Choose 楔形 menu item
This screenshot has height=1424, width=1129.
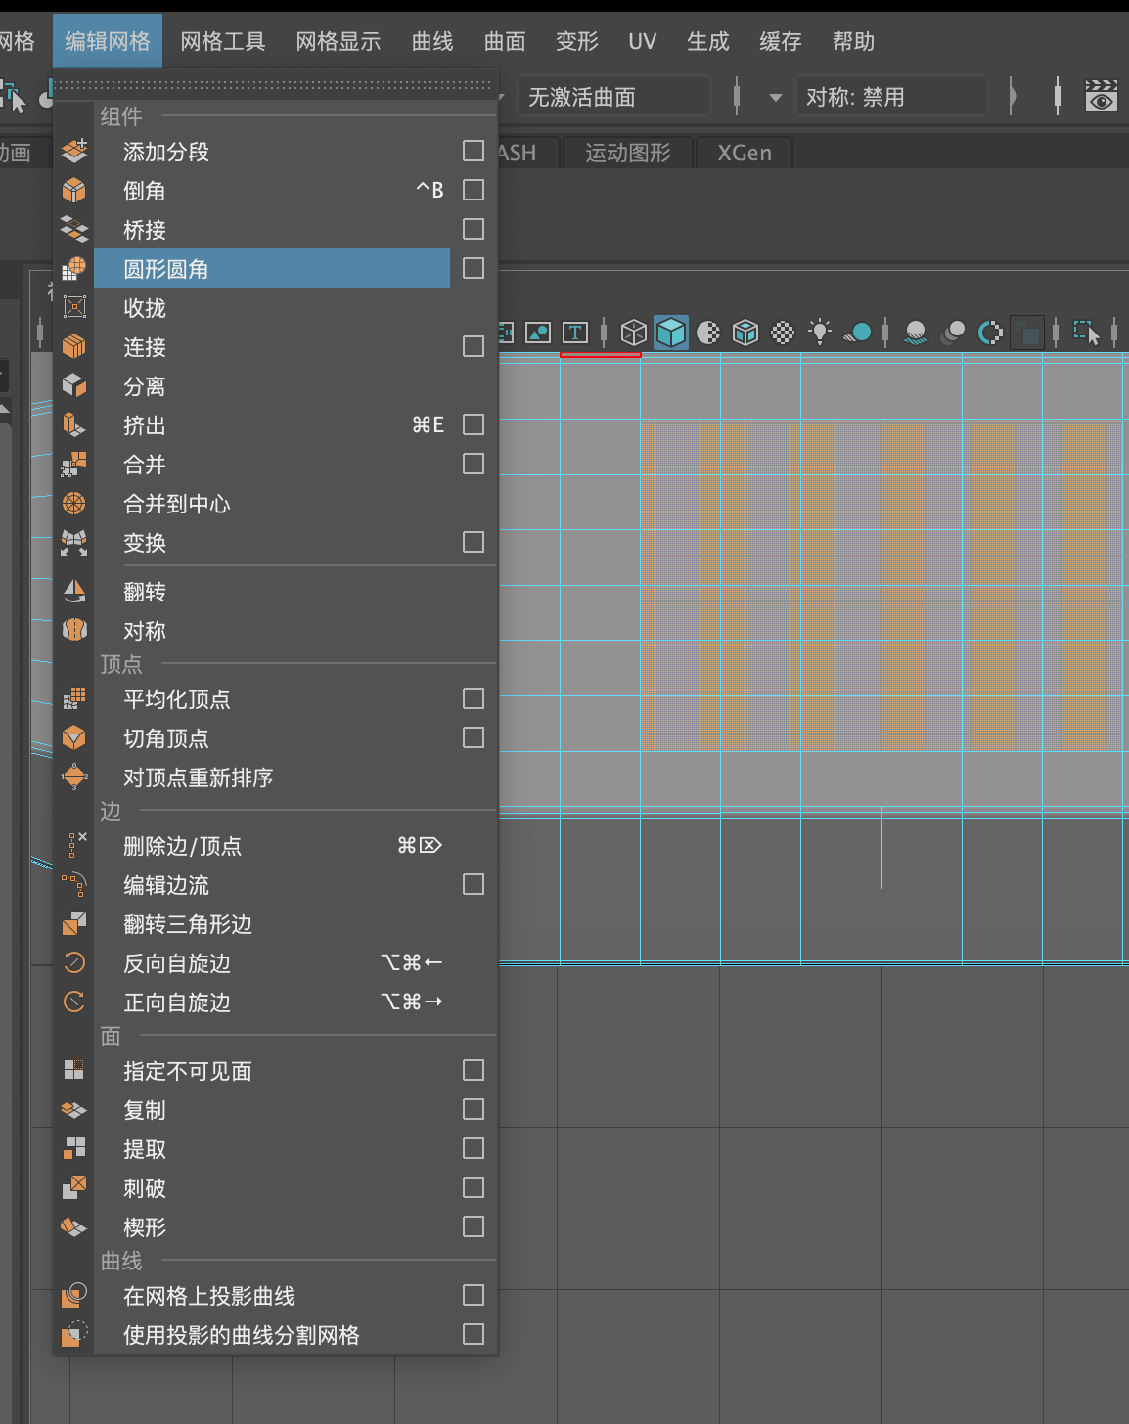coord(272,1226)
